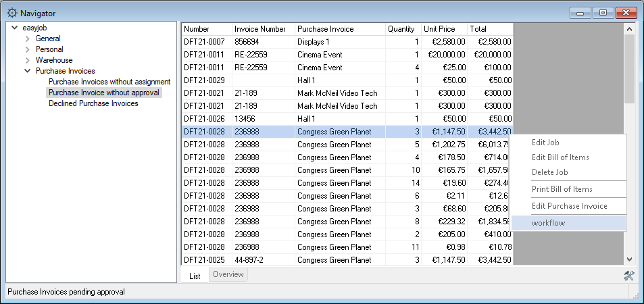Select Edit Bill of Items menu entry
This screenshot has width=644, height=304.
560,157
